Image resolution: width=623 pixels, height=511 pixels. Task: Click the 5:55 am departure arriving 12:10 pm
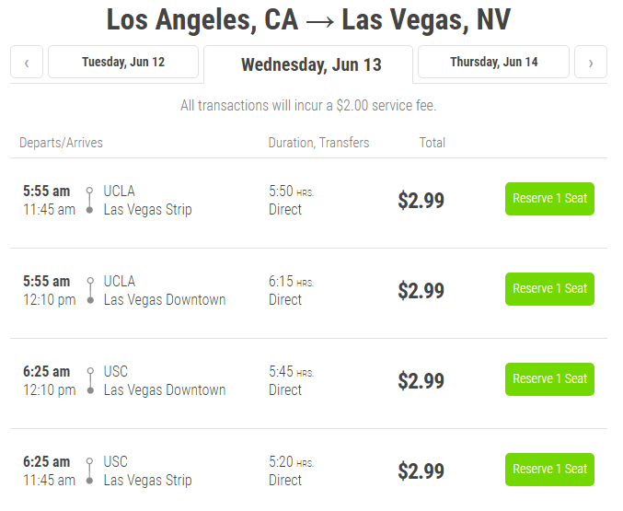pos(47,282)
